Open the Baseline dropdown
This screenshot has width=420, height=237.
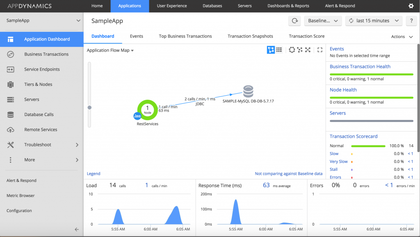[322, 21]
